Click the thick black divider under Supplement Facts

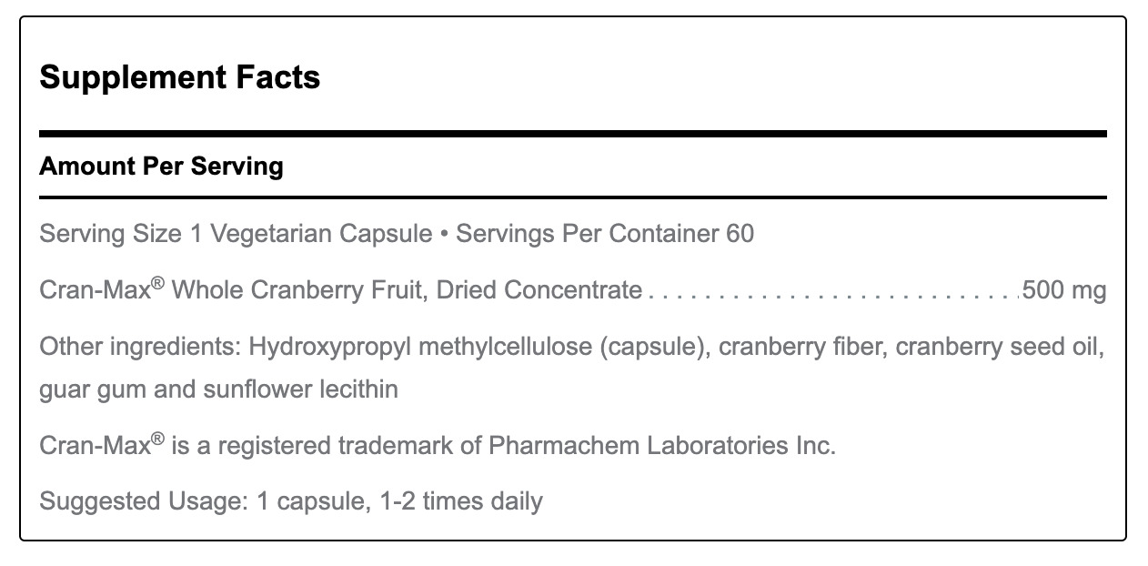[x=573, y=134]
